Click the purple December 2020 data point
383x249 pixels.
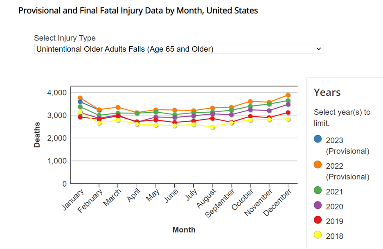(x=288, y=105)
